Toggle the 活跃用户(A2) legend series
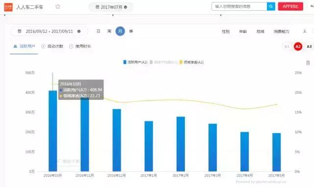The height and width of the screenshot is (187, 314). [x=135, y=62]
